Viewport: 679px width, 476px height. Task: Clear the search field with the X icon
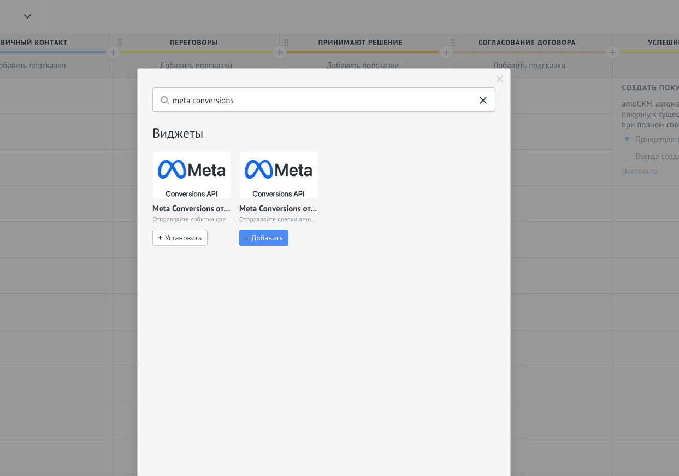point(483,100)
